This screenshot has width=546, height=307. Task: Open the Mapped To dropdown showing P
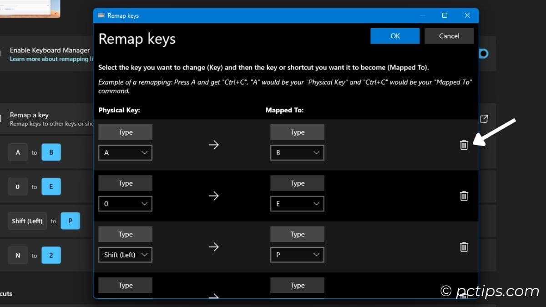pyautogui.click(x=297, y=255)
